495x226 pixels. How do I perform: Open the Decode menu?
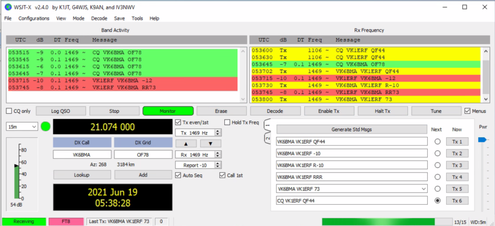click(x=99, y=18)
